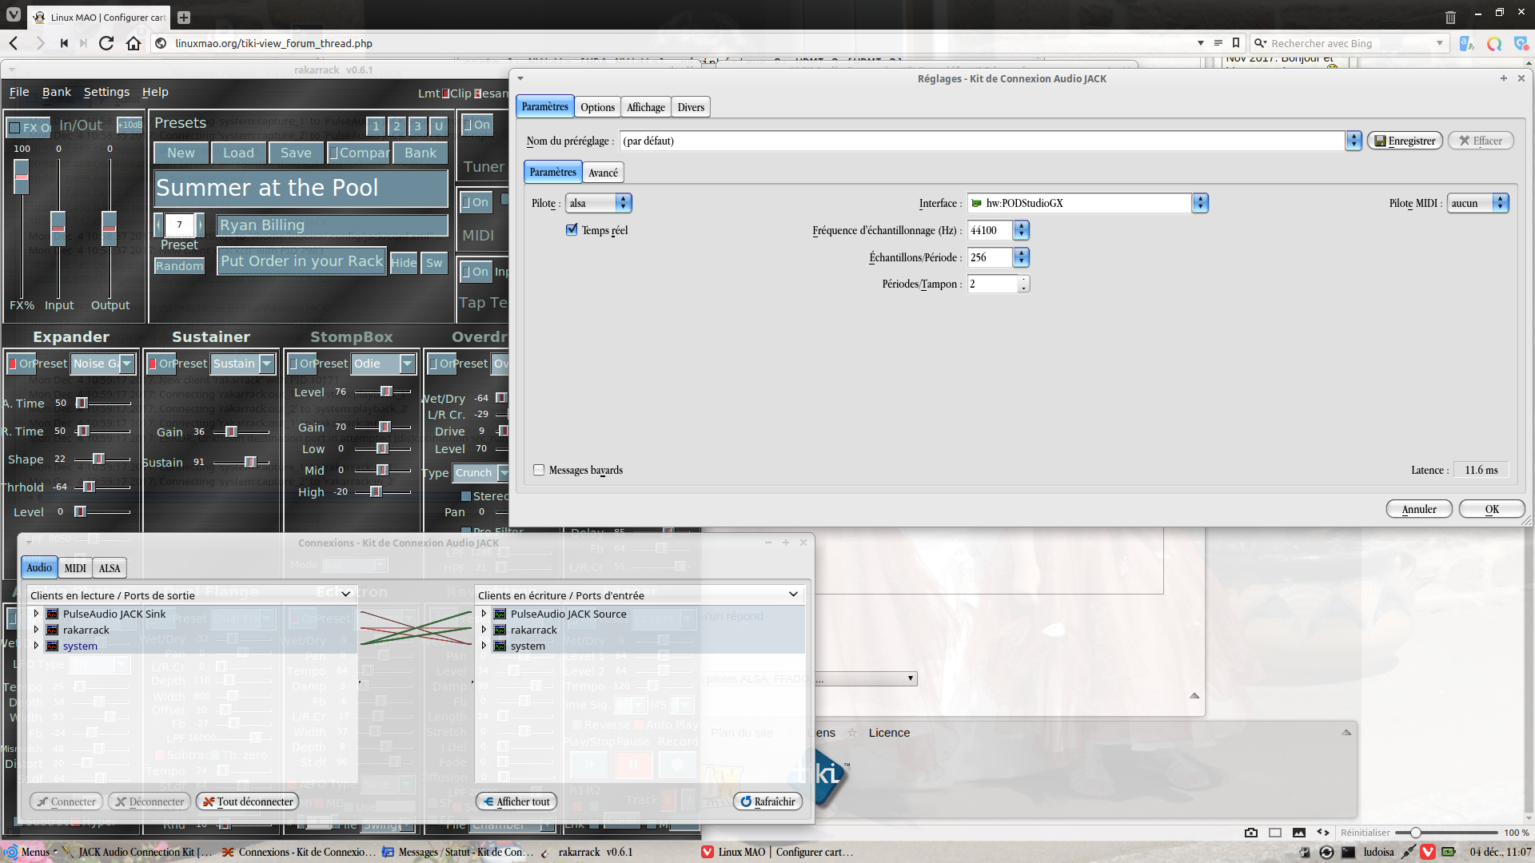This screenshot has width=1535, height=863.
Task: Toggle the Expander On button
Action: pos(22,364)
